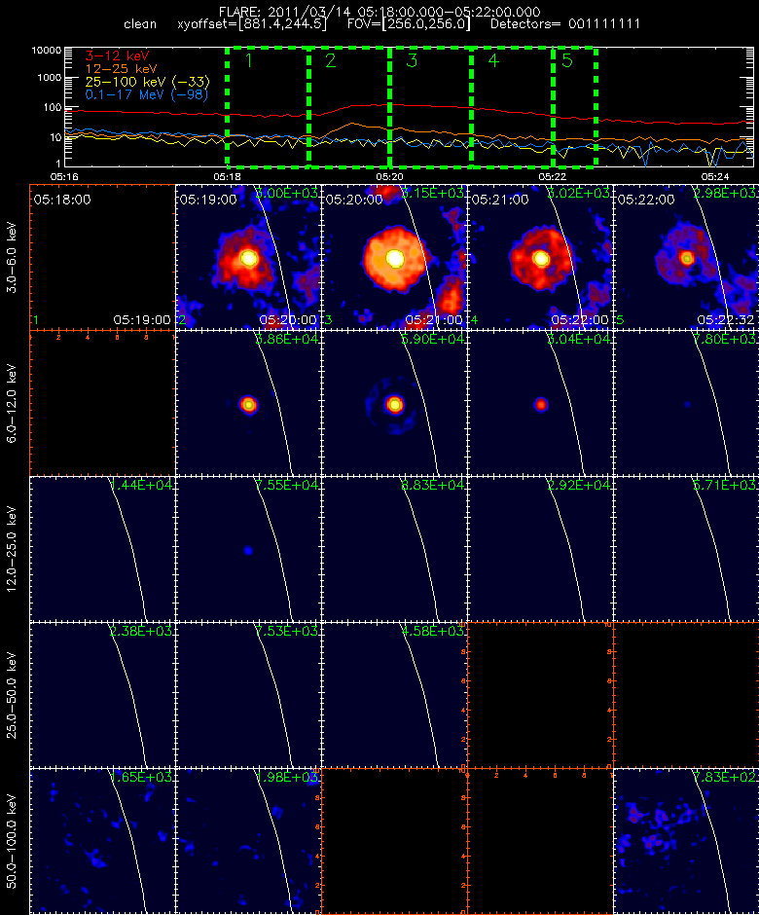Select the yellow 25-100 keV (-33) legend entry

click(148, 82)
